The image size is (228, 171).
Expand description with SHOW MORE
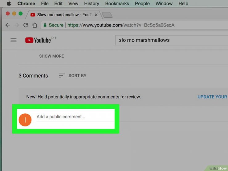click(51, 56)
